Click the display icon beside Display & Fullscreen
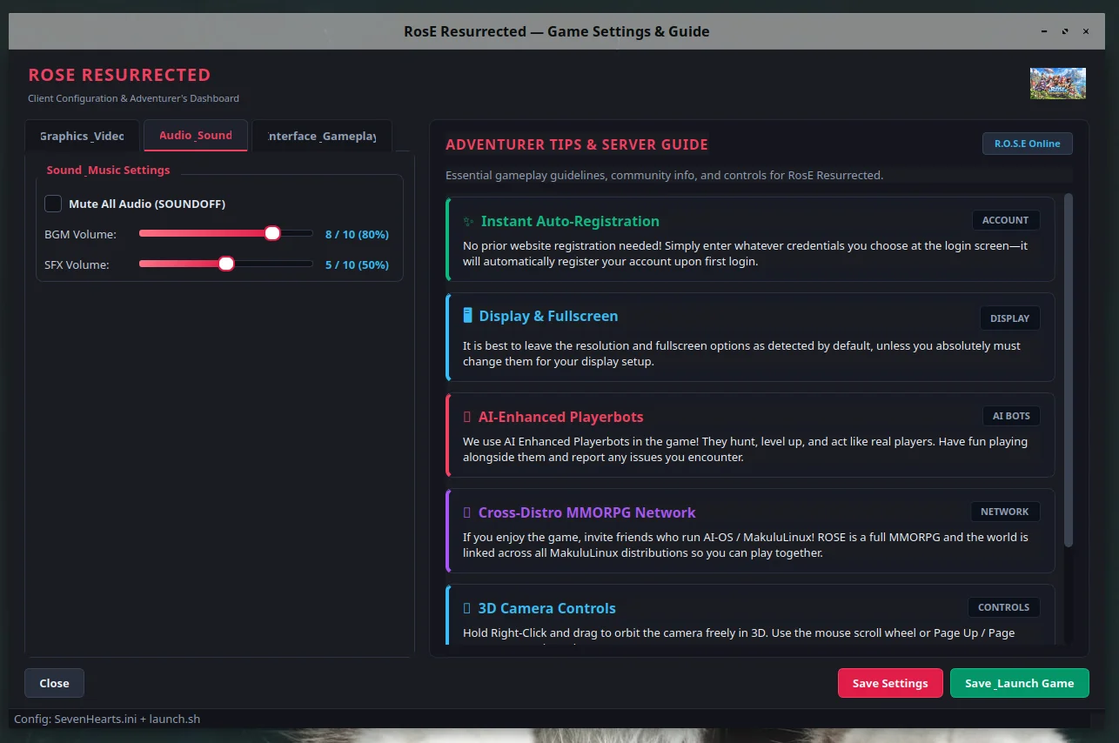1119x743 pixels. tap(467, 316)
